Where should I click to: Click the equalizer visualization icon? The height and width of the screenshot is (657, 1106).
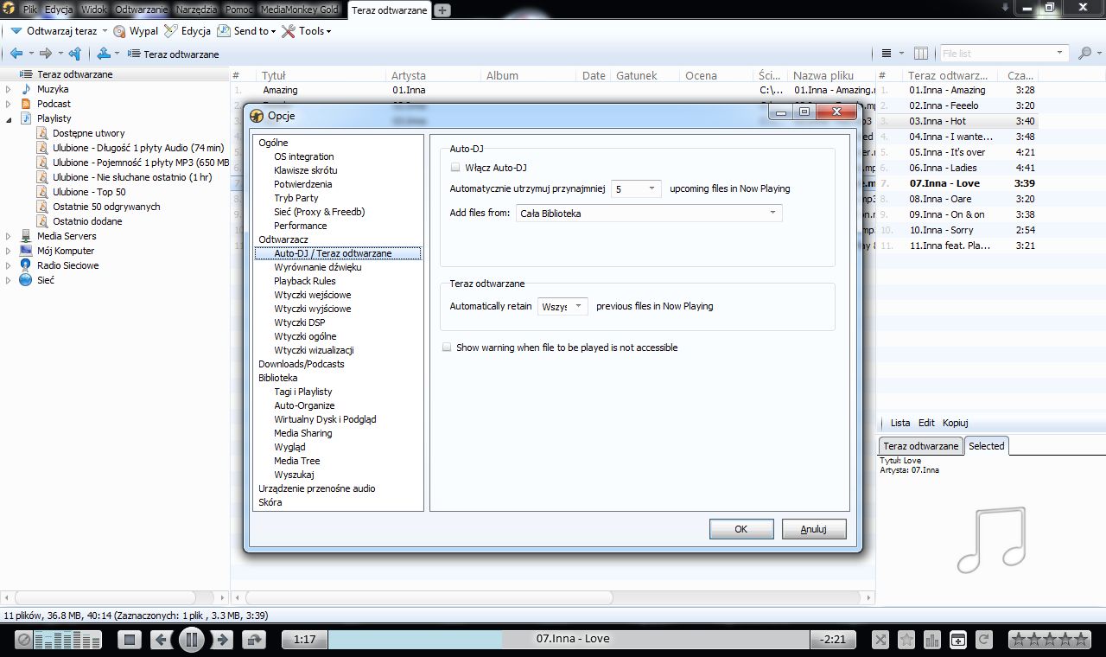click(931, 640)
